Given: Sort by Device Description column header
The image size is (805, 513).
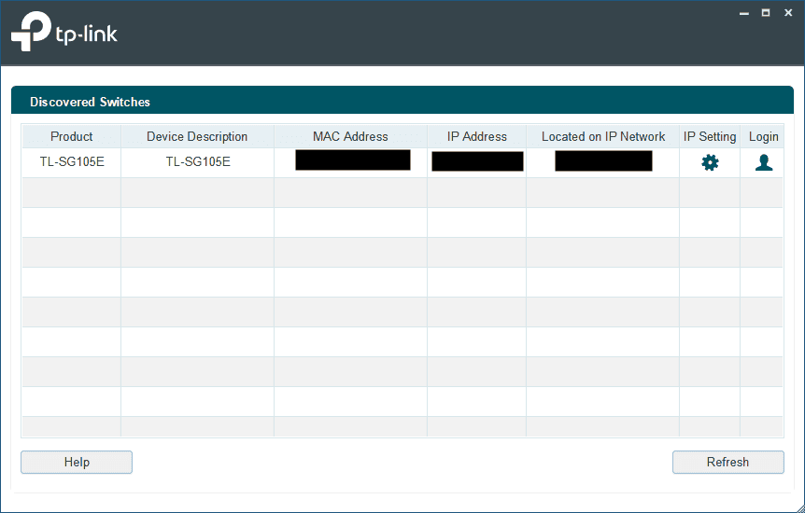Looking at the screenshot, I should [x=197, y=136].
